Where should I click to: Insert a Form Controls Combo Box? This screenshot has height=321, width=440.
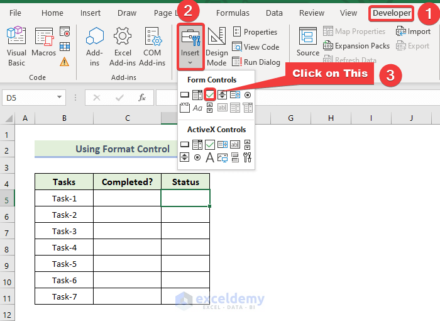[197, 95]
